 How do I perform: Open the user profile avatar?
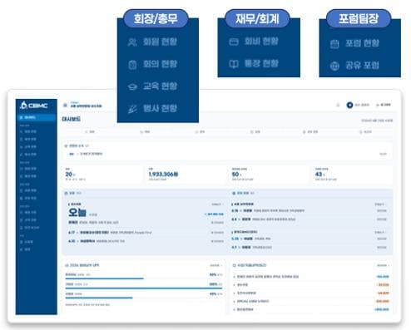[x=349, y=105]
